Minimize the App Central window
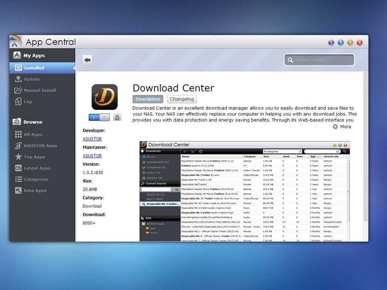This screenshot has height=290, width=387. point(350,43)
